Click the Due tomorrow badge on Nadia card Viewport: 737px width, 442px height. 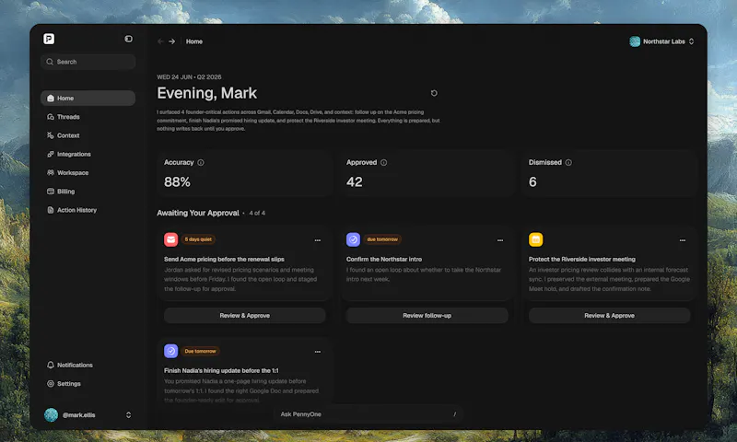[x=200, y=351]
